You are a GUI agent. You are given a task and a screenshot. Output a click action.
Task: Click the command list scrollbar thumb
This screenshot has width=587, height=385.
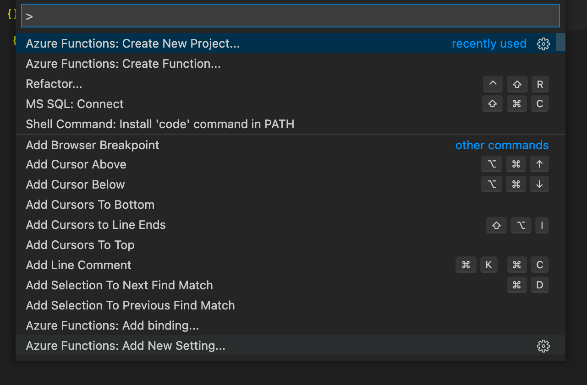click(x=560, y=42)
